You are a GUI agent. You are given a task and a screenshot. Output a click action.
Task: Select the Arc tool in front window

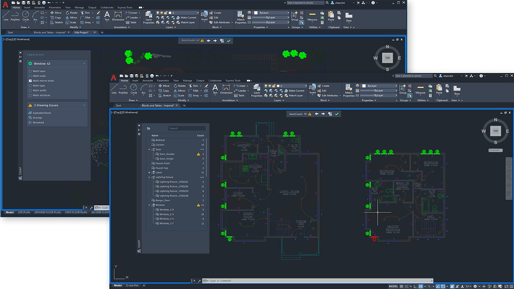point(144,89)
